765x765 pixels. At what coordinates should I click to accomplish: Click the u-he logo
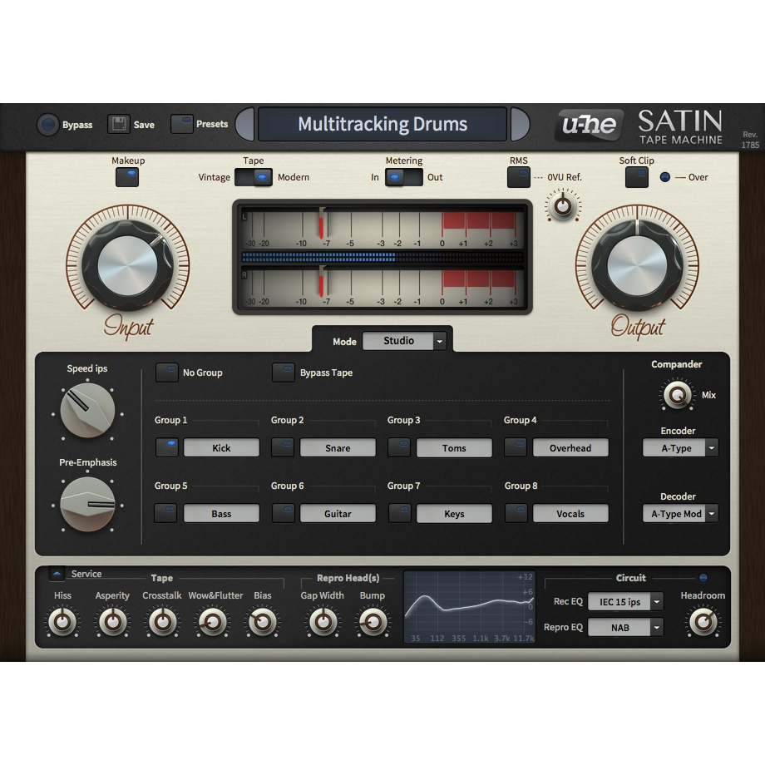click(590, 125)
